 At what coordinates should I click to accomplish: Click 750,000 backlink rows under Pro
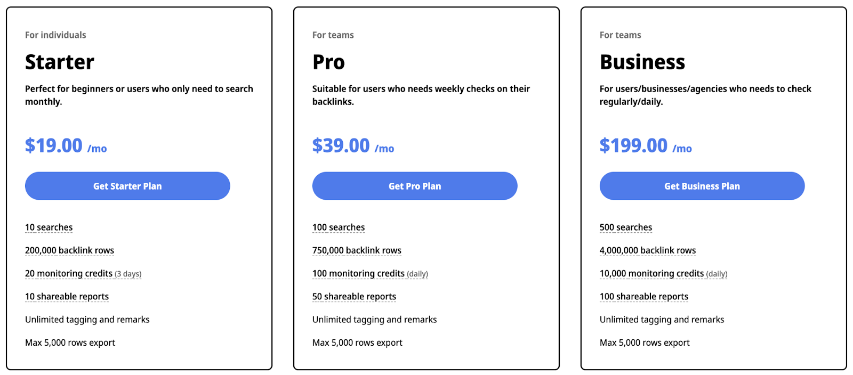357,250
